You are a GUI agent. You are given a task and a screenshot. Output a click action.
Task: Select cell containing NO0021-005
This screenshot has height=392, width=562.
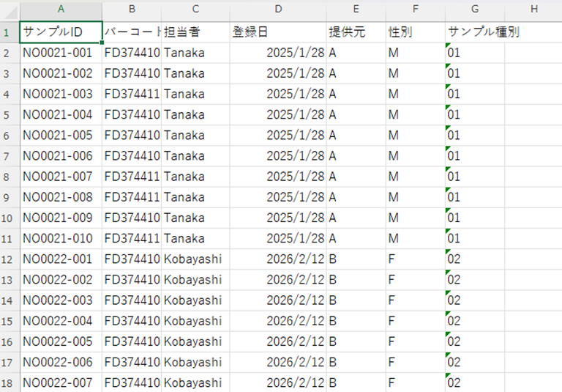coord(61,136)
